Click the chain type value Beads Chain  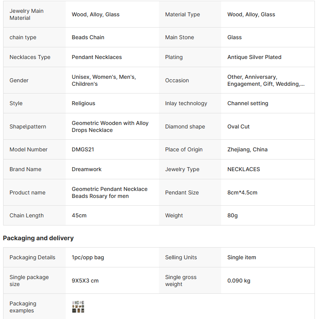pos(88,37)
